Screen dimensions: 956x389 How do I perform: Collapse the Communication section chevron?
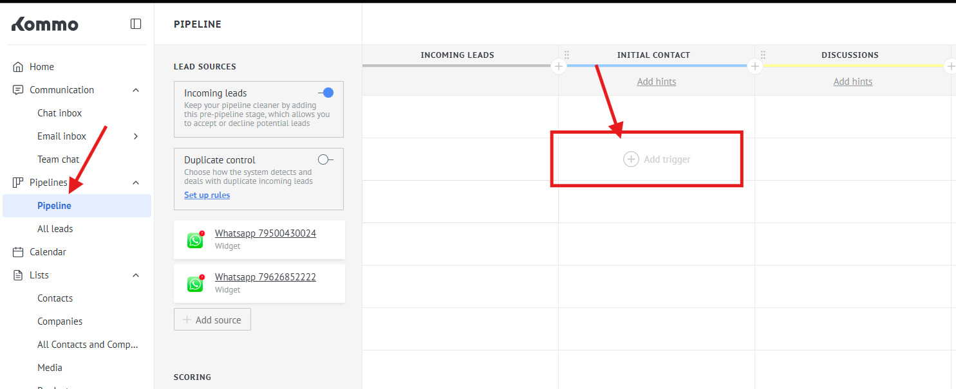click(136, 90)
